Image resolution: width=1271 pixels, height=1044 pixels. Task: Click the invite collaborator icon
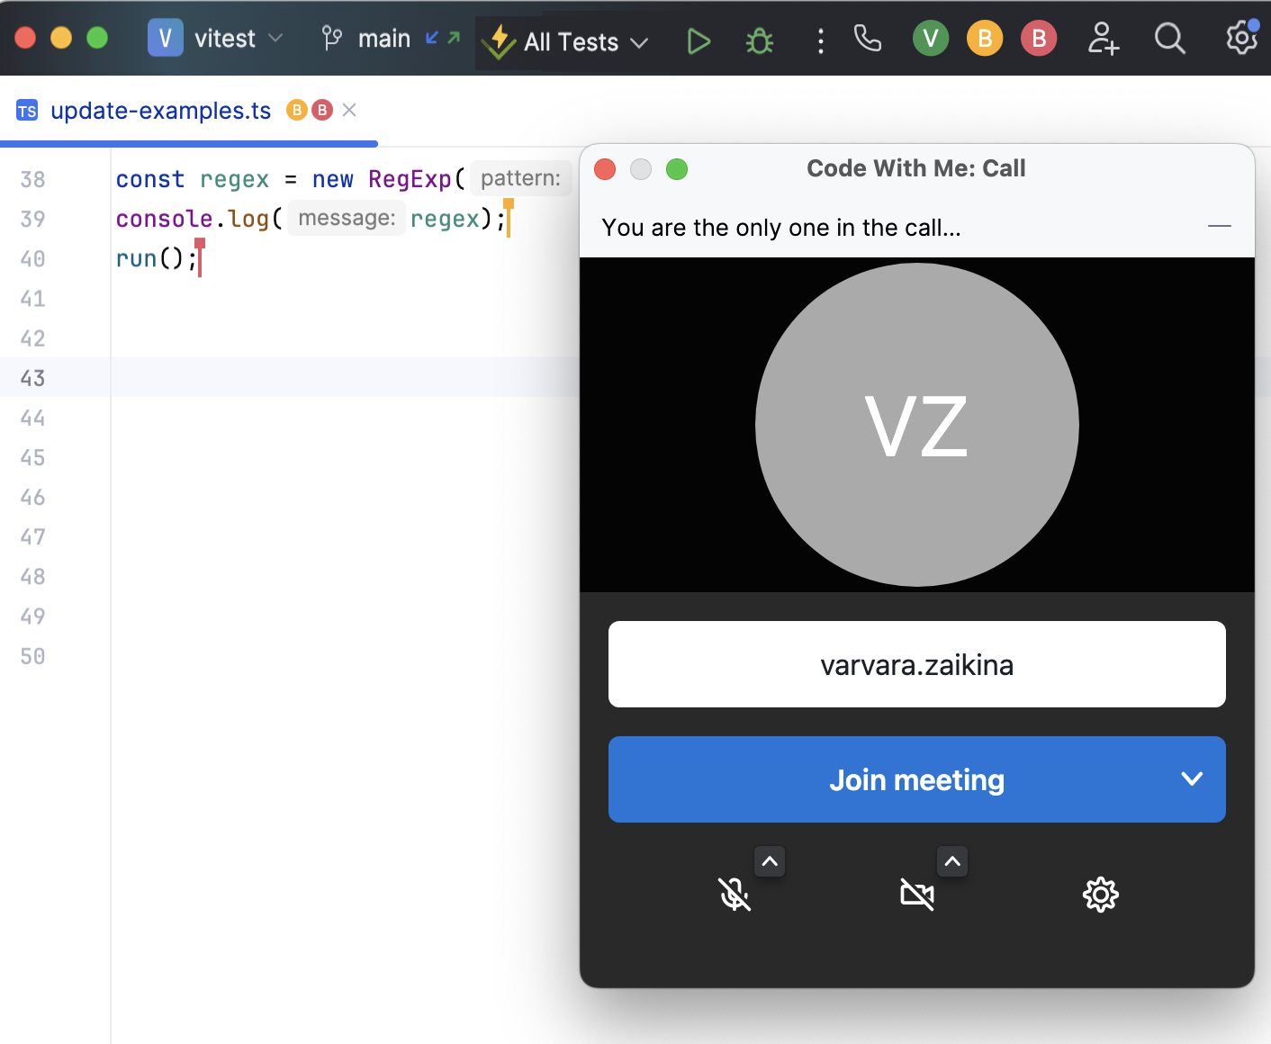1103,40
